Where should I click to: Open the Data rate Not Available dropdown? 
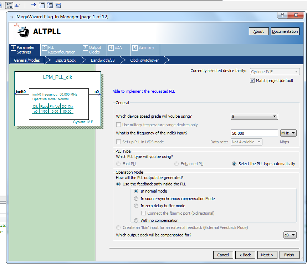(x=246, y=142)
